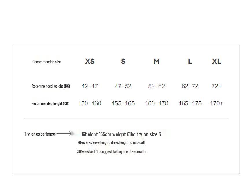Image resolution: width=252 pixels, height=189 pixels.
Task: Click the M size header
Action: coord(157,61)
